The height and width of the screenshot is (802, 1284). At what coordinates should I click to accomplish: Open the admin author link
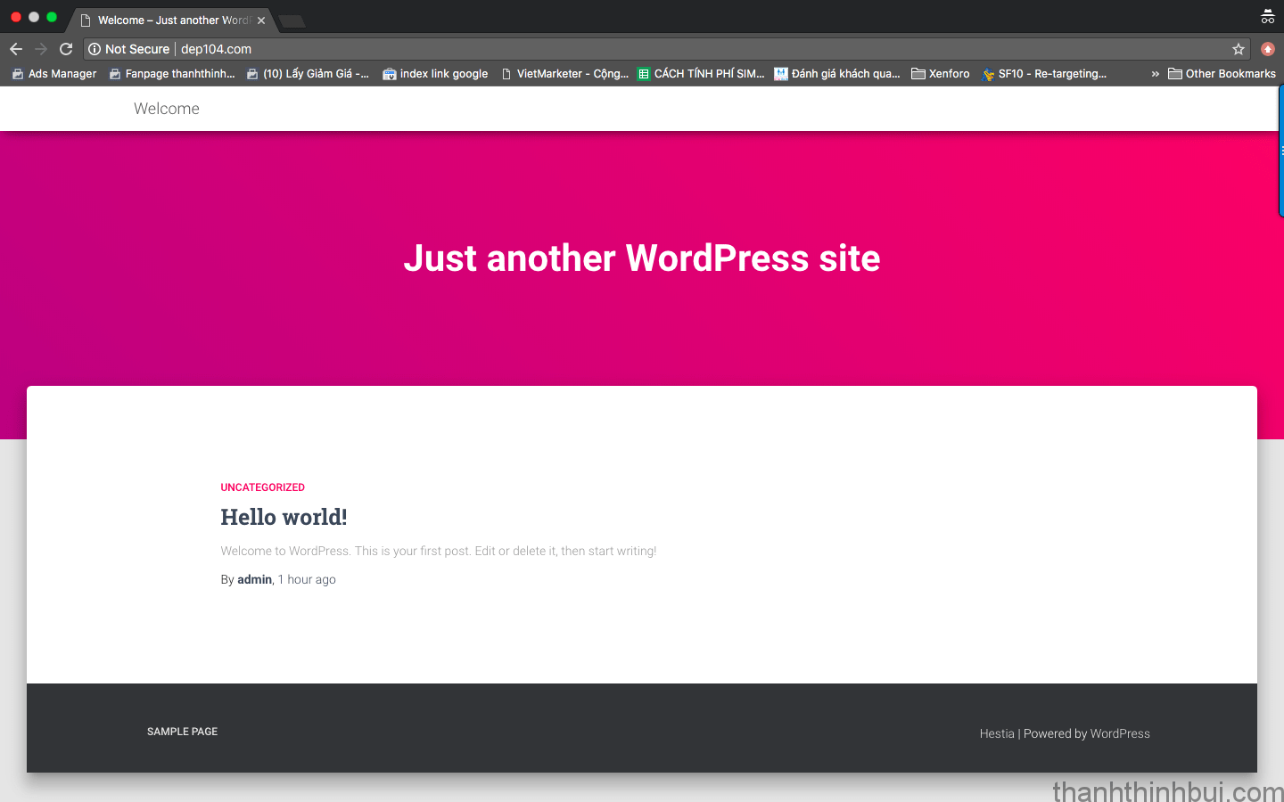pyautogui.click(x=254, y=579)
